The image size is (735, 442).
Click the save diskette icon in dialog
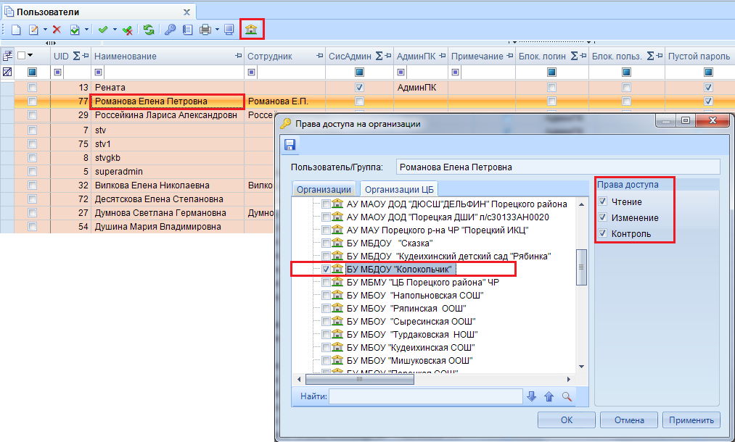[290, 145]
